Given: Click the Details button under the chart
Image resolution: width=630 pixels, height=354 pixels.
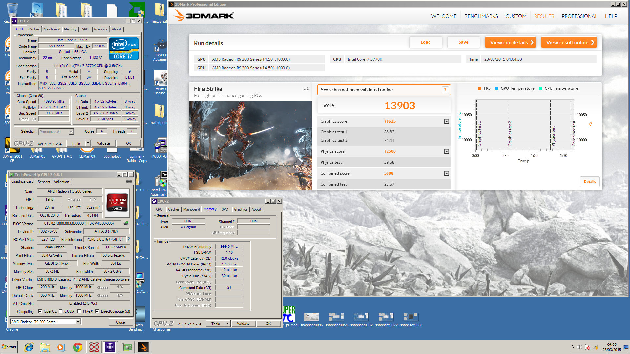Looking at the screenshot, I should (590, 182).
